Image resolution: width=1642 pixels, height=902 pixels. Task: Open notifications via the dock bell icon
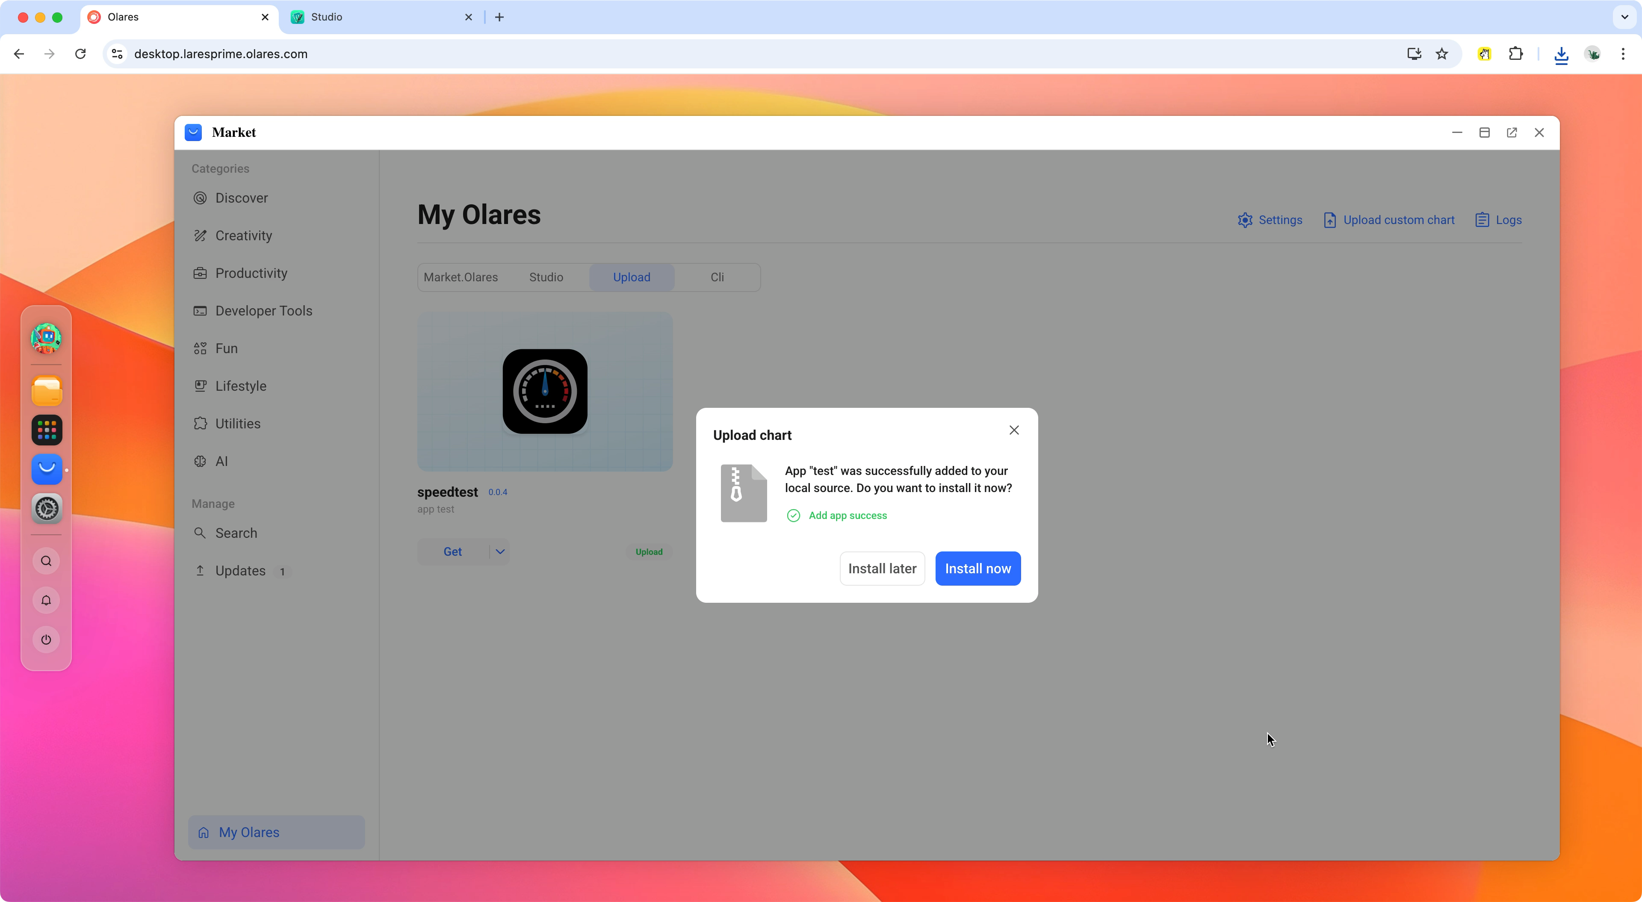click(x=45, y=600)
